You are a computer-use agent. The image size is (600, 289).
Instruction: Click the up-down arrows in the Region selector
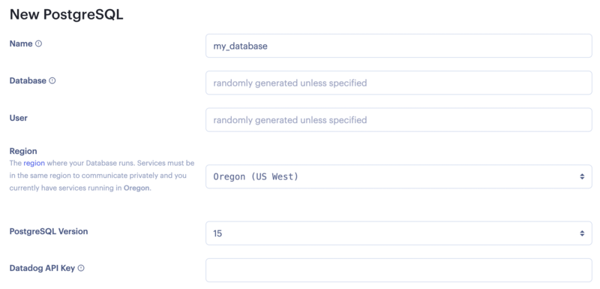tap(582, 176)
